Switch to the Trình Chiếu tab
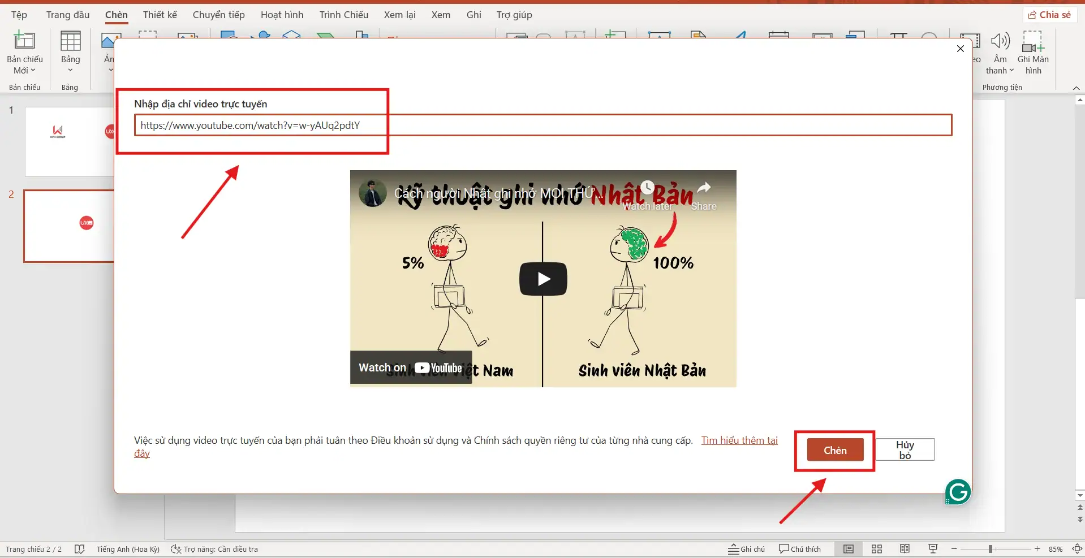Screen dimensions: 1085x558 [343, 15]
